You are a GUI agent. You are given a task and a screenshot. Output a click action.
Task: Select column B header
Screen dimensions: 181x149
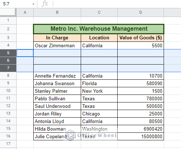(57, 12)
